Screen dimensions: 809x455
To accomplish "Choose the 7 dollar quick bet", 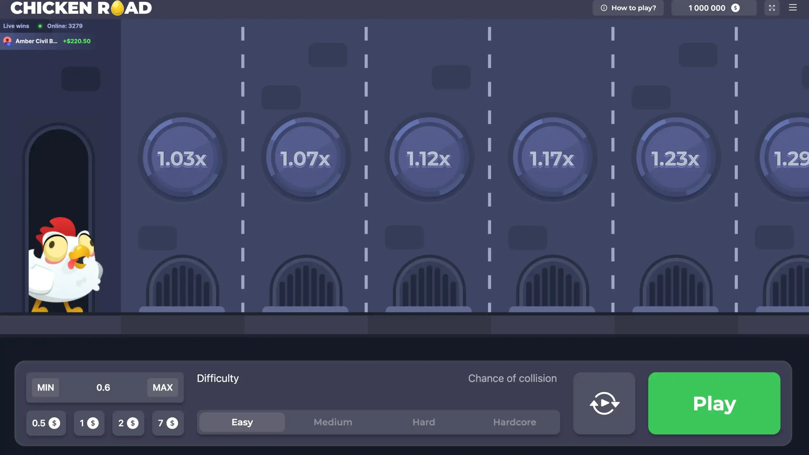I will click(x=168, y=423).
